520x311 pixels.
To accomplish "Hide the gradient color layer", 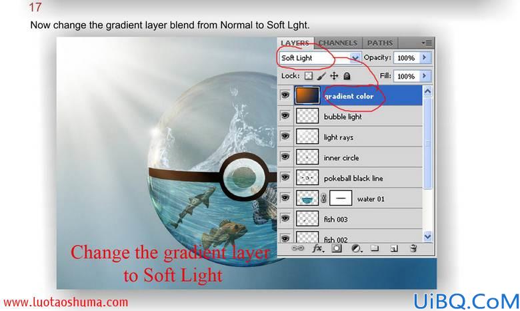I will pyautogui.click(x=285, y=95).
